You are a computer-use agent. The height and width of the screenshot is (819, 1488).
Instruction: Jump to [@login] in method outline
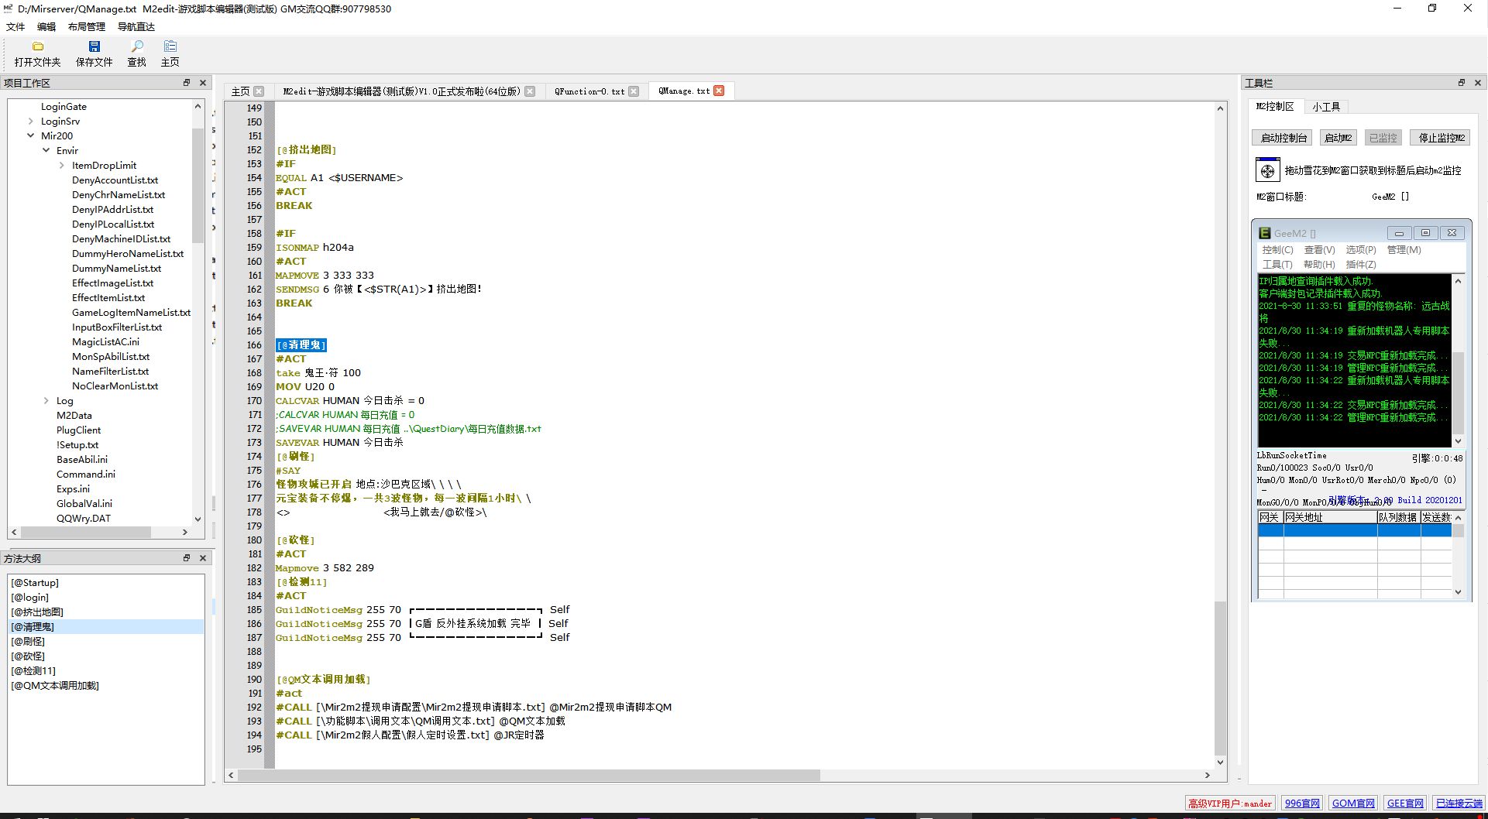click(30, 598)
